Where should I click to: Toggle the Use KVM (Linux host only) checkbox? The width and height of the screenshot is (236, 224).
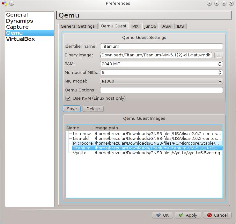pos(68,98)
